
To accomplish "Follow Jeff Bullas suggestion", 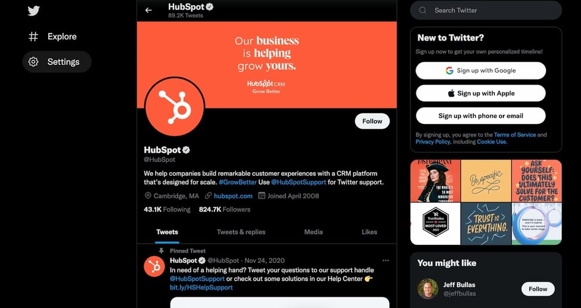I will pos(537,289).
